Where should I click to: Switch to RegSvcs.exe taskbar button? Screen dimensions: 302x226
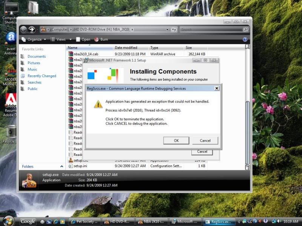pyautogui.click(x=219, y=221)
